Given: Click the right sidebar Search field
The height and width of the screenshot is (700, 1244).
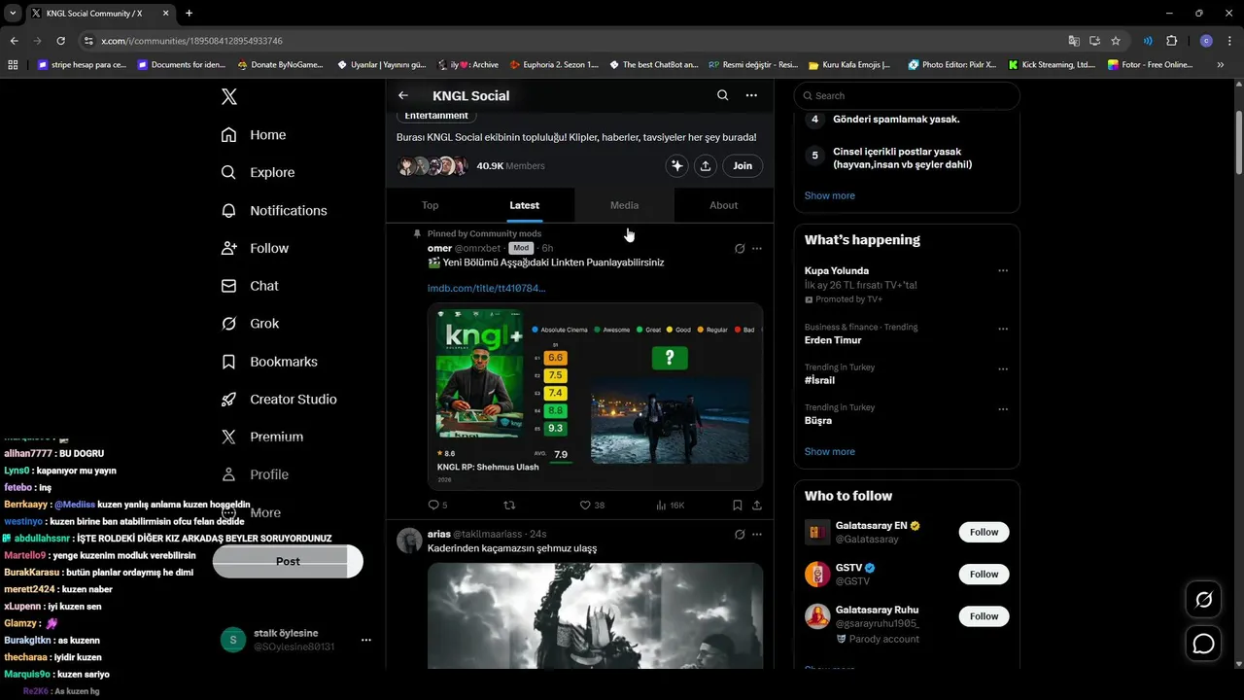Looking at the screenshot, I should pyautogui.click(x=907, y=95).
